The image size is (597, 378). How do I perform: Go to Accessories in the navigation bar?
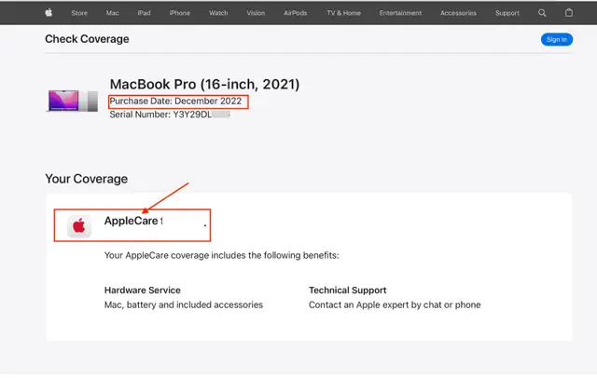coord(458,13)
